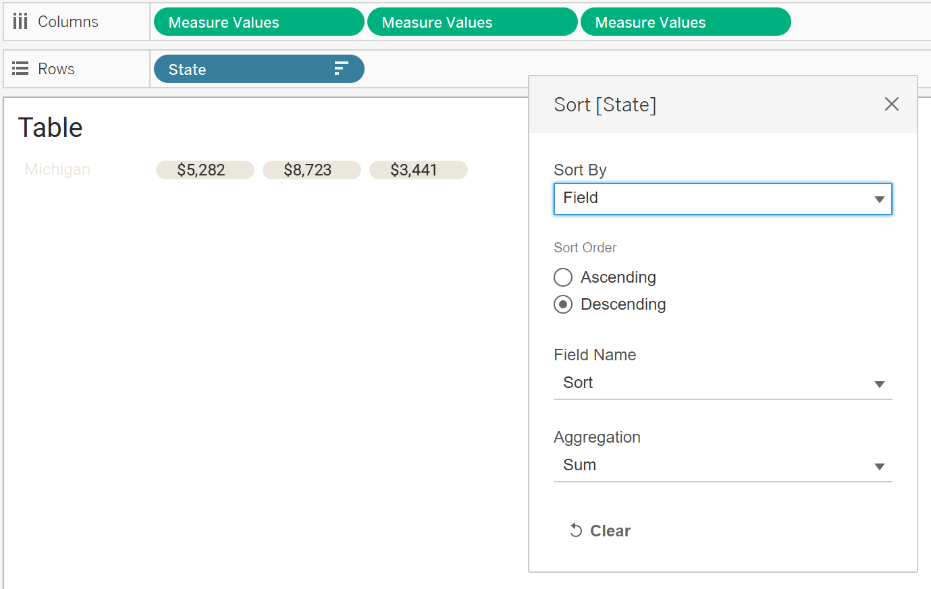Click the second Measure Values pill
The height and width of the screenshot is (589, 931).
click(472, 22)
